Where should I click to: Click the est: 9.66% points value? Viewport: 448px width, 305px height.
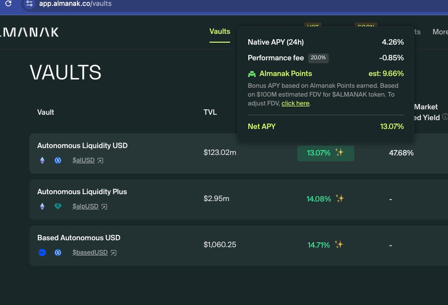tap(386, 74)
